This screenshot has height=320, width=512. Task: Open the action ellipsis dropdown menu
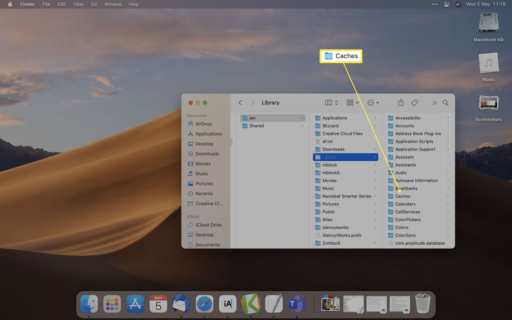click(x=373, y=103)
